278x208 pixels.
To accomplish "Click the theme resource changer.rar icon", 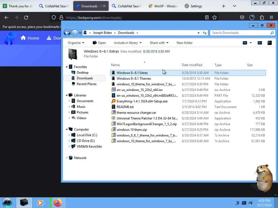I will point(113,112).
